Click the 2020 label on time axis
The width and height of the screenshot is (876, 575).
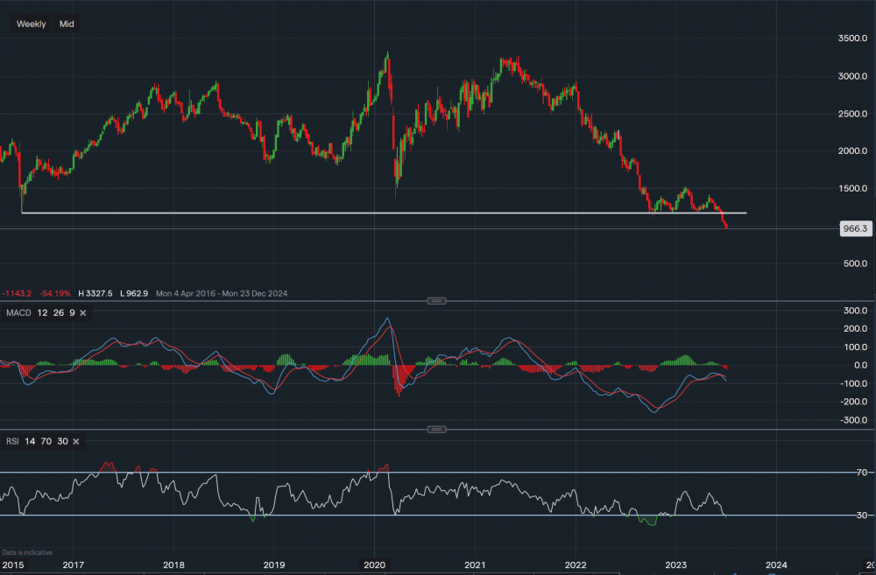tap(375, 566)
